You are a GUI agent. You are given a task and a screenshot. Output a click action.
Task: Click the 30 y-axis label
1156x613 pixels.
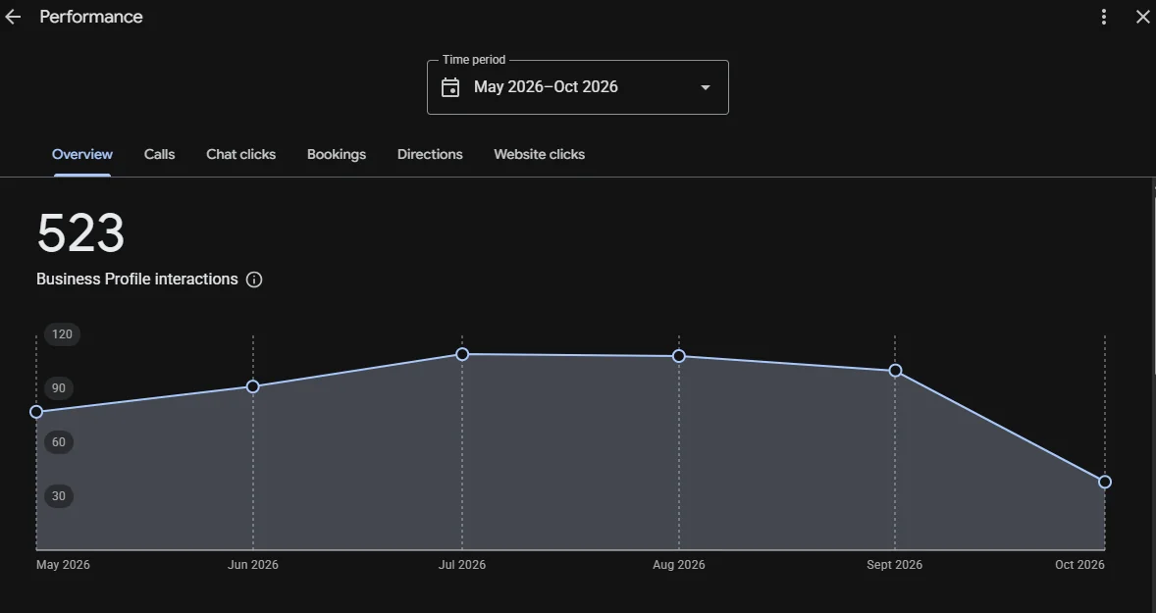(x=58, y=496)
